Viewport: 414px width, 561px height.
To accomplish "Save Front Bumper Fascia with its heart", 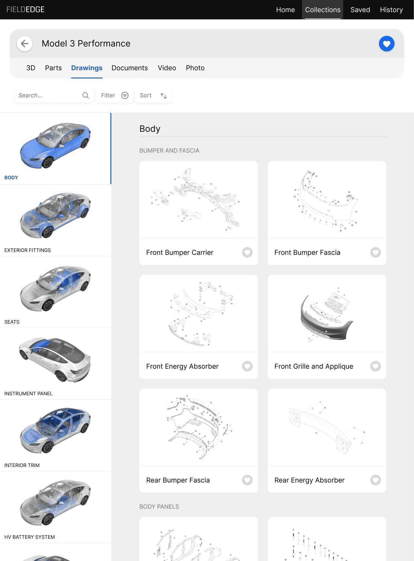I will [376, 252].
